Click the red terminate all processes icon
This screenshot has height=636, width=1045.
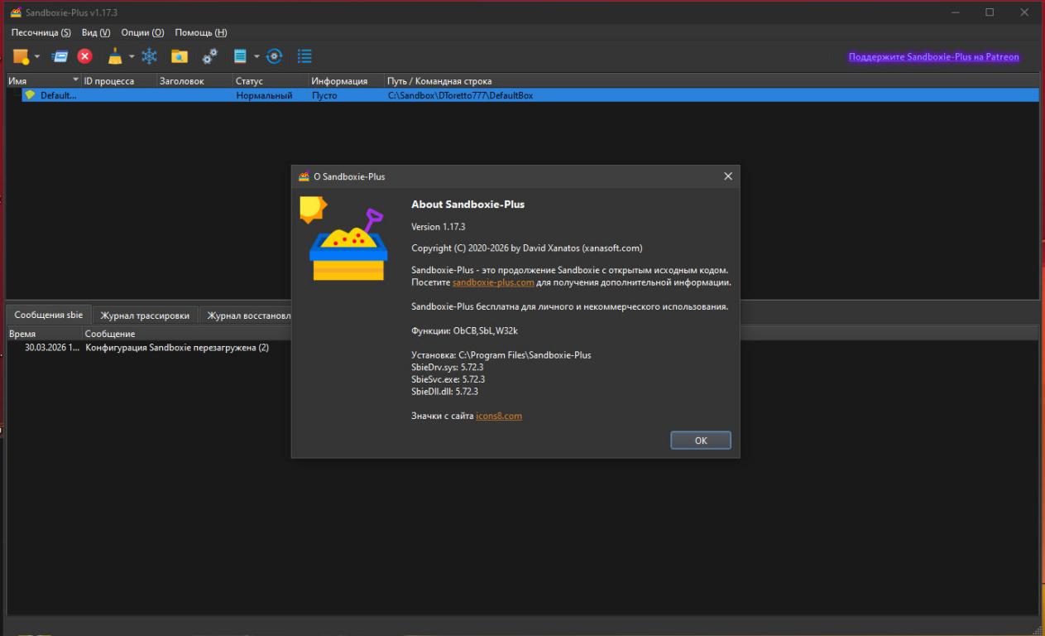pos(85,56)
